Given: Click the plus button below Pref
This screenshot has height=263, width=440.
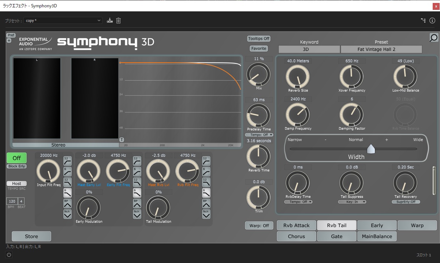Looking at the screenshot, I should tap(9, 41).
